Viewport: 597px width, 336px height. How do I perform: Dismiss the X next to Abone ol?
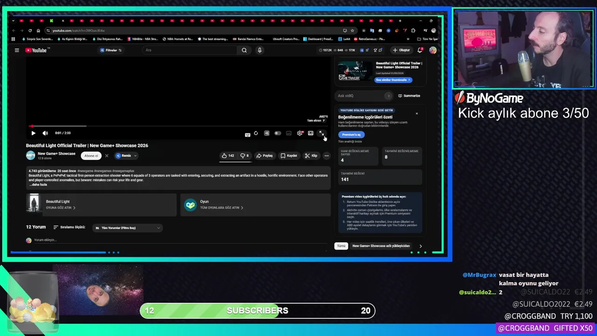[x=106, y=156]
